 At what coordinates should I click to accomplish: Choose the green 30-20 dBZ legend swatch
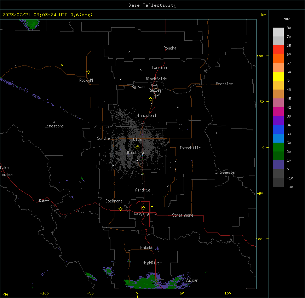coord(278,147)
